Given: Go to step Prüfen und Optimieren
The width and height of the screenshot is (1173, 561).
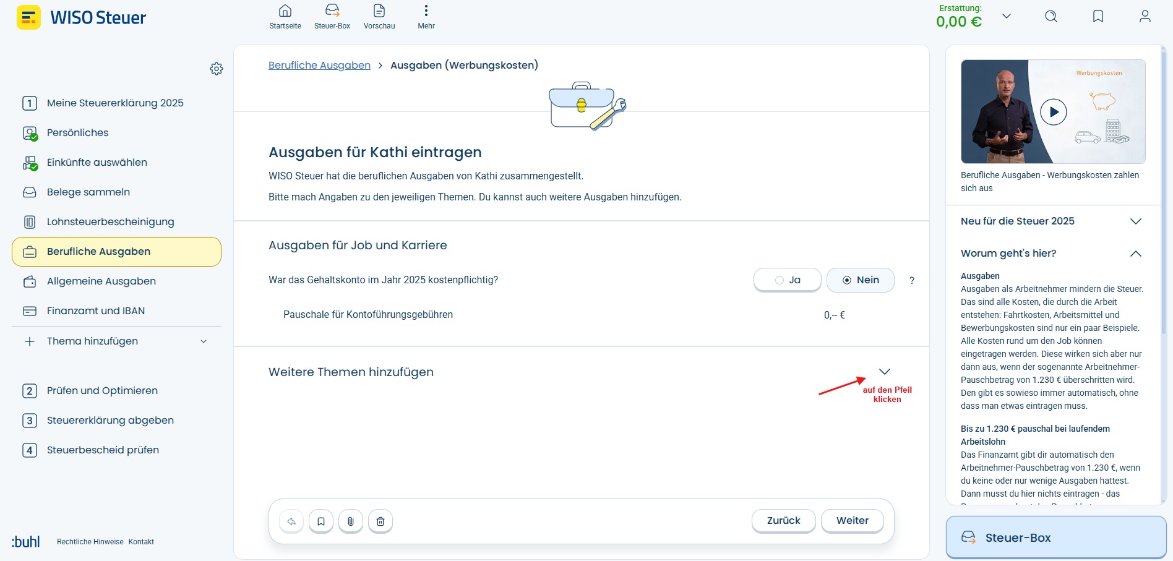Looking at the screenshot, I should (x=116, y=391).
